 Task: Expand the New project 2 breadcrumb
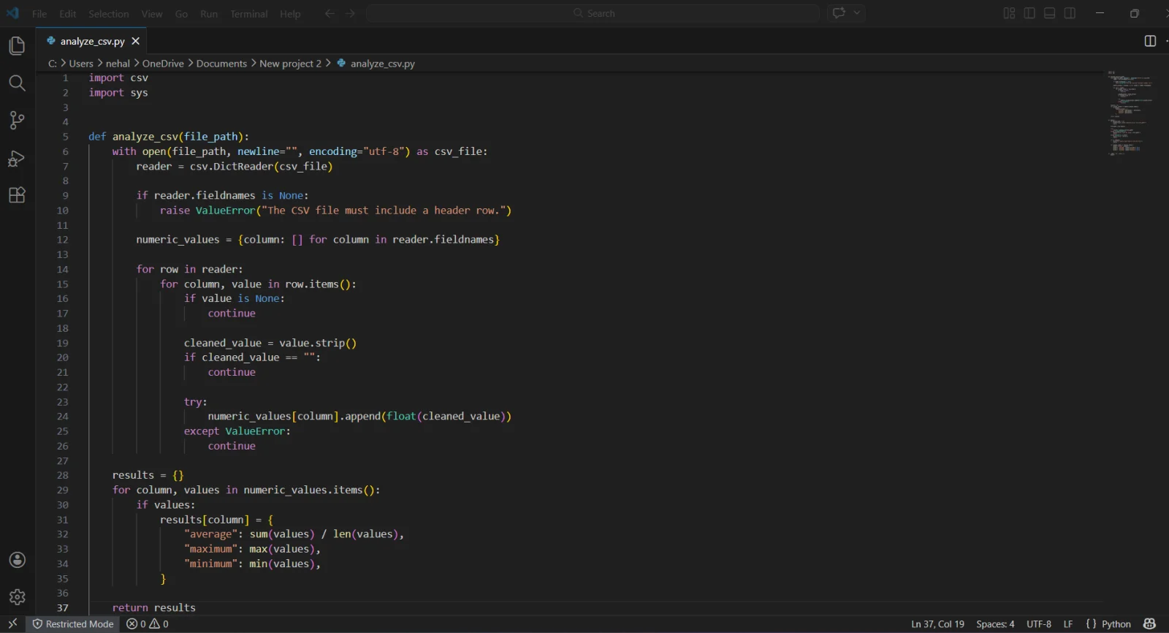pyautogui.click(x=290, y=64)
